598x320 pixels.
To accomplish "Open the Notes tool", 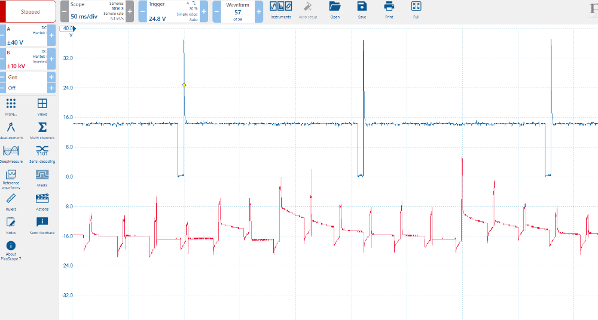I will 11,224.
